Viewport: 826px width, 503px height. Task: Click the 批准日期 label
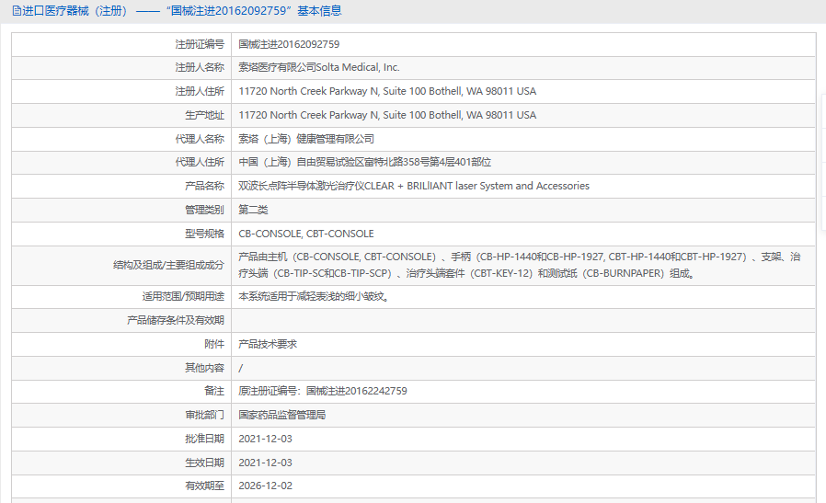[204, 439]
